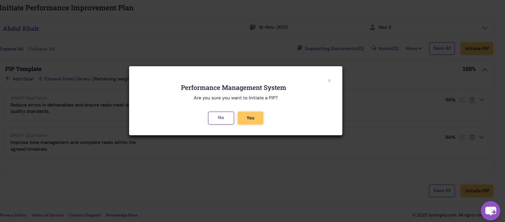505x222 pixels.
Task: Click the 18-Nov-2025 date text
Action: (273, 28)
